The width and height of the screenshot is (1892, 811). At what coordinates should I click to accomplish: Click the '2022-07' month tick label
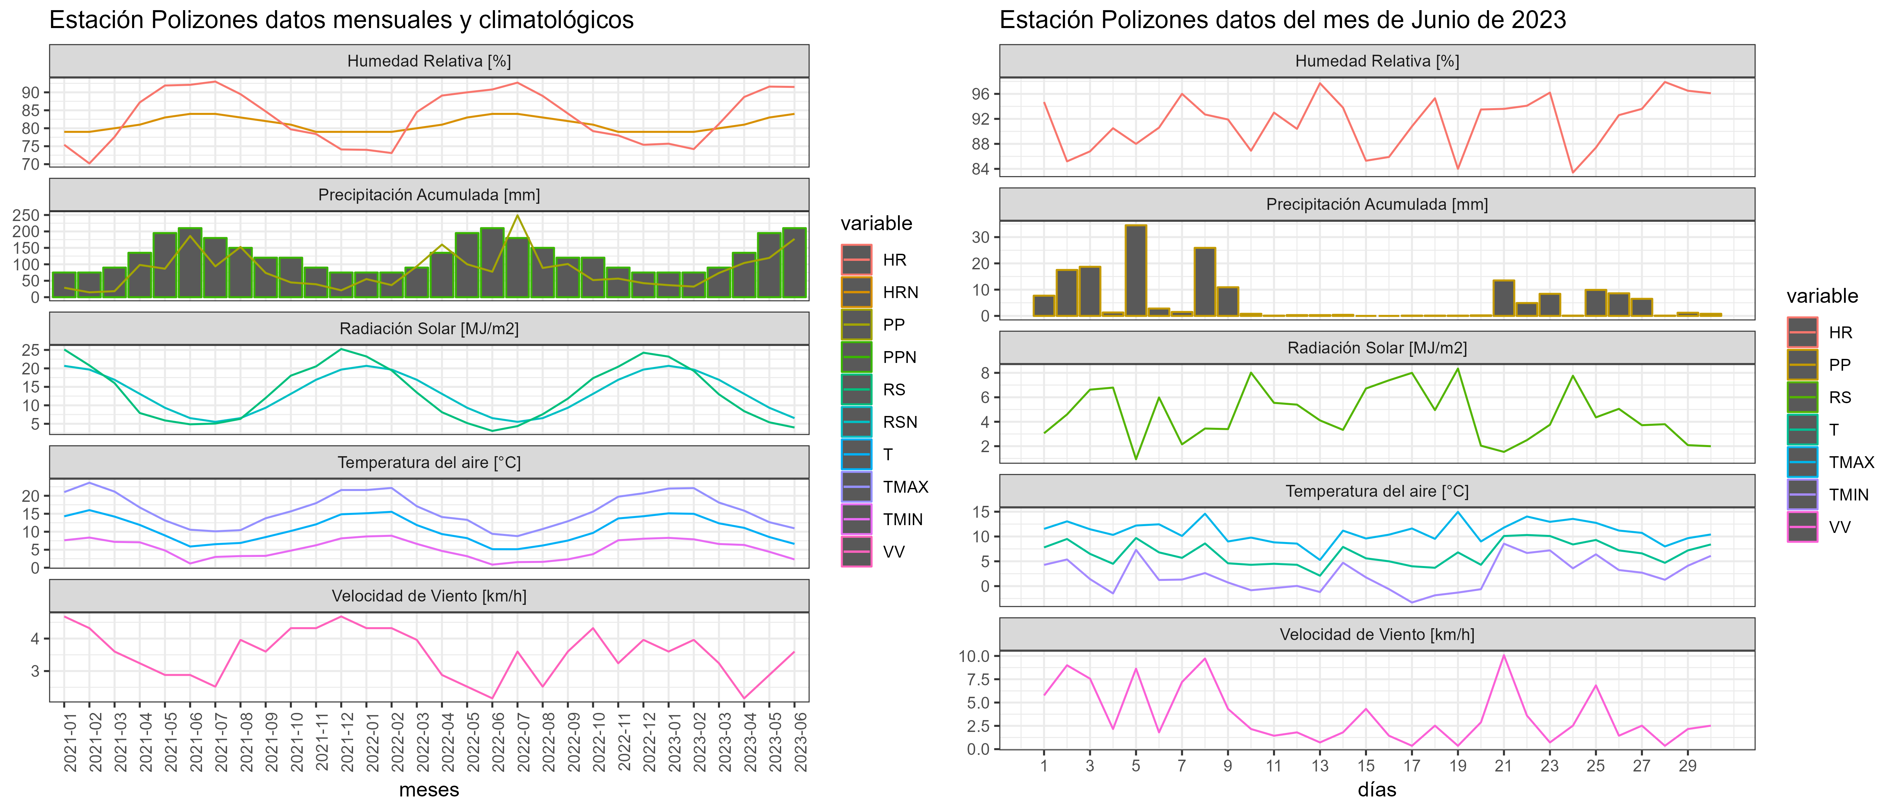tap(524, 742)
